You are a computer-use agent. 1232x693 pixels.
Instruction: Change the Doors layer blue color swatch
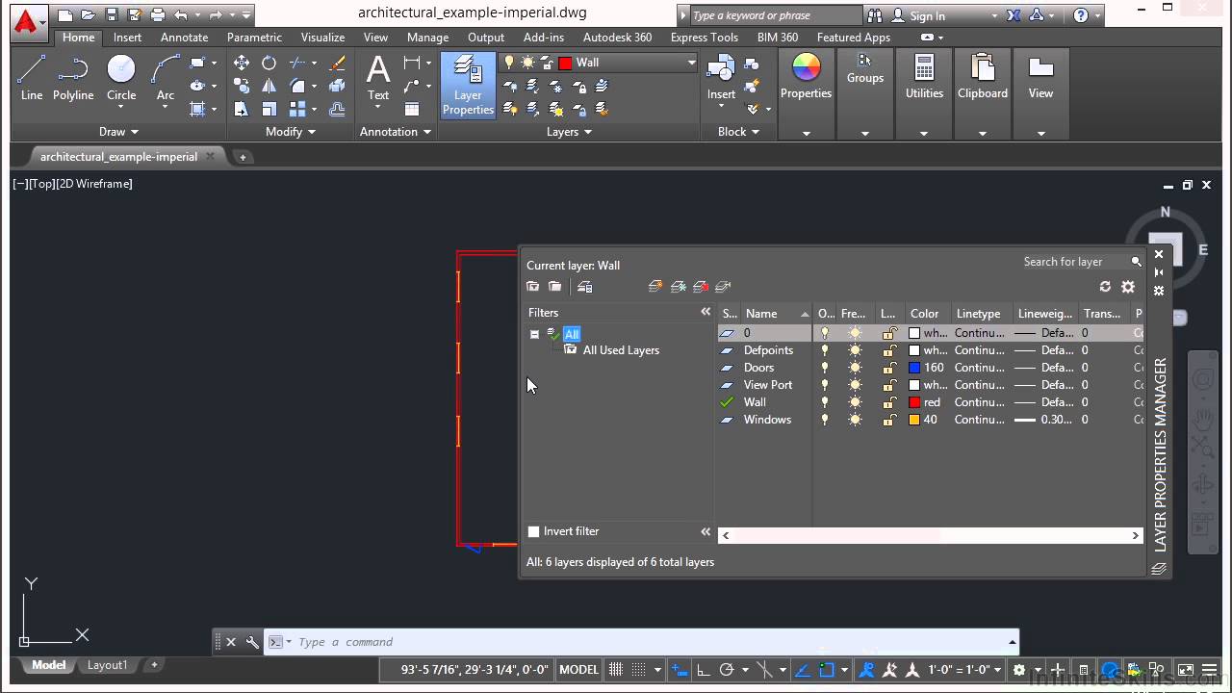click(x=914, y=368)
